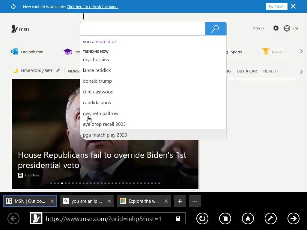The height and width of the screenshot is (230, 307).
Task: Click the padlock security icon
Action: point(178,218)
